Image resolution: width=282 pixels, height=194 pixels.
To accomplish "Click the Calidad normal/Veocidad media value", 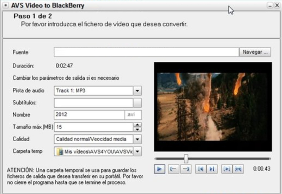I will click(91, 139).
